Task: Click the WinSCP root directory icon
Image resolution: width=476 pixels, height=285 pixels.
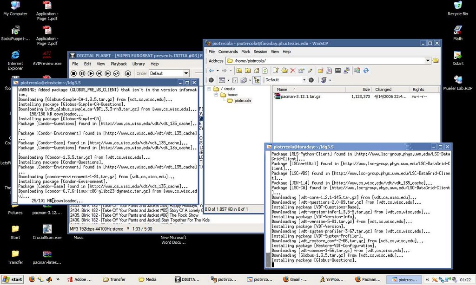Action: point(248,71)
